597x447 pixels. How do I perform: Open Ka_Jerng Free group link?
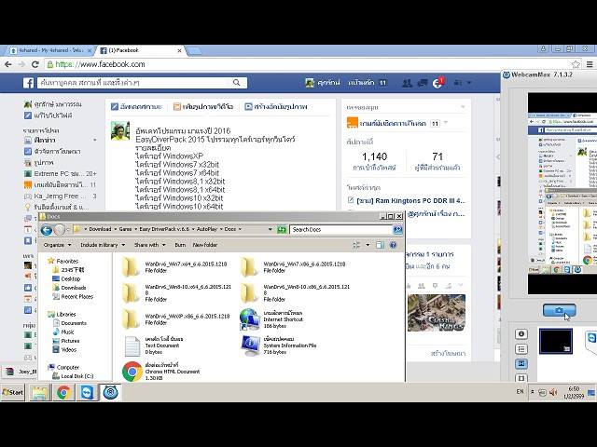point(60,196)
